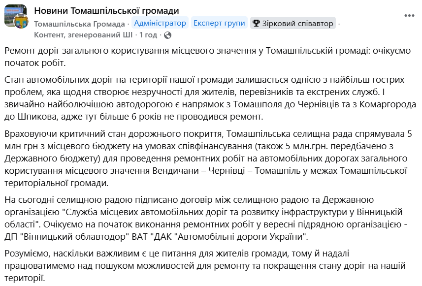This screenshot has height=286, width=422.
Task: Click the small round author avatar overlay
Action: coord(21,22)
